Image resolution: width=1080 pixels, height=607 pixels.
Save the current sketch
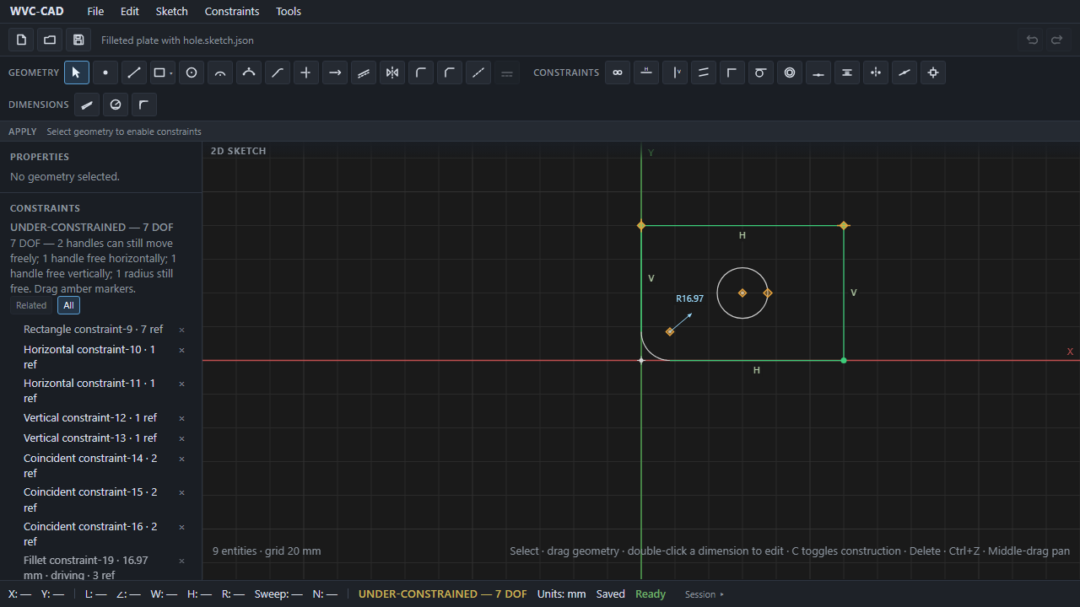[78, 40]
